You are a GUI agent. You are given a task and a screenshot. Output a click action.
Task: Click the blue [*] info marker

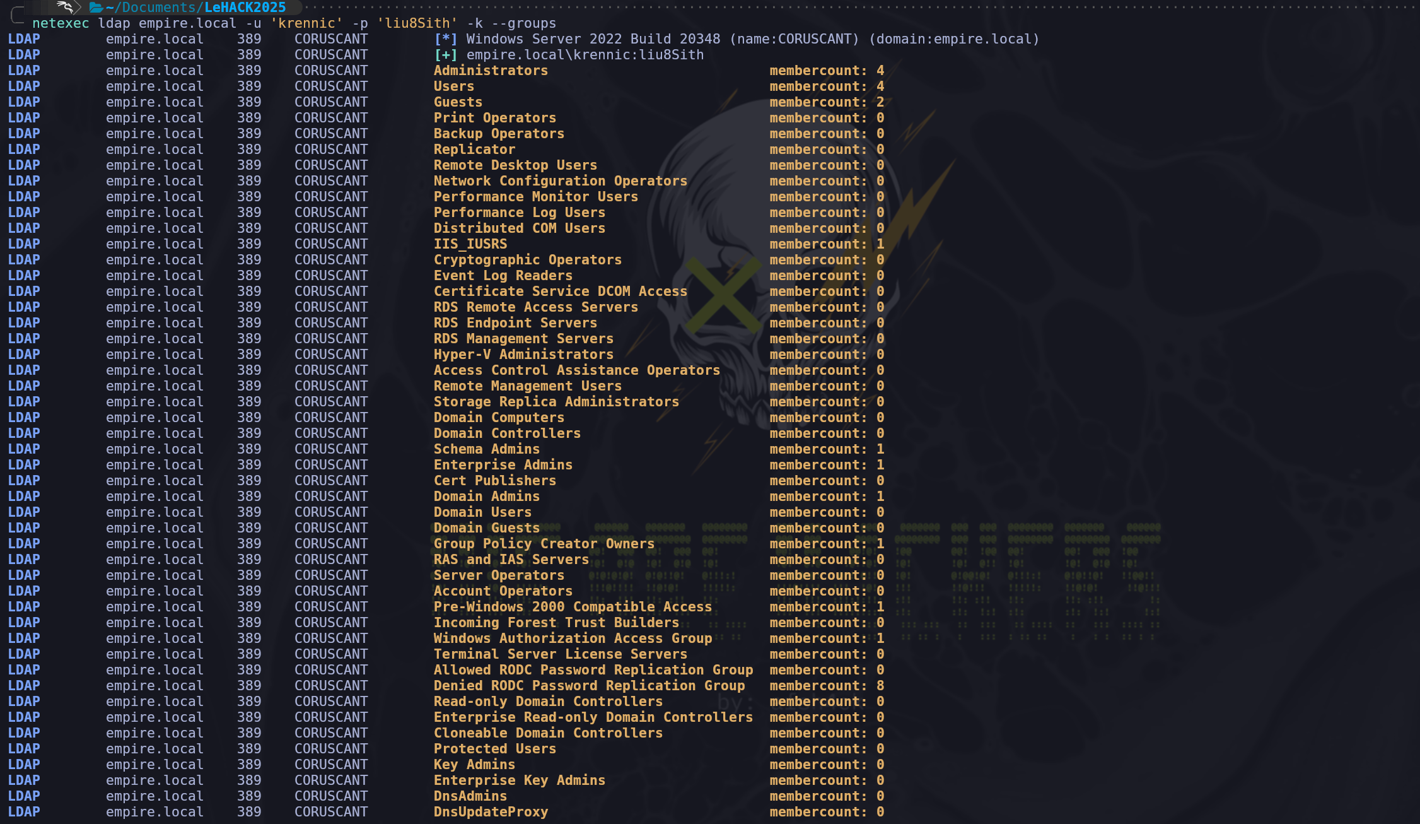(x=445, y=39)
